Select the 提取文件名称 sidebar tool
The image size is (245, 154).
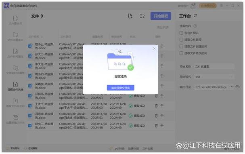pos(15,86)
